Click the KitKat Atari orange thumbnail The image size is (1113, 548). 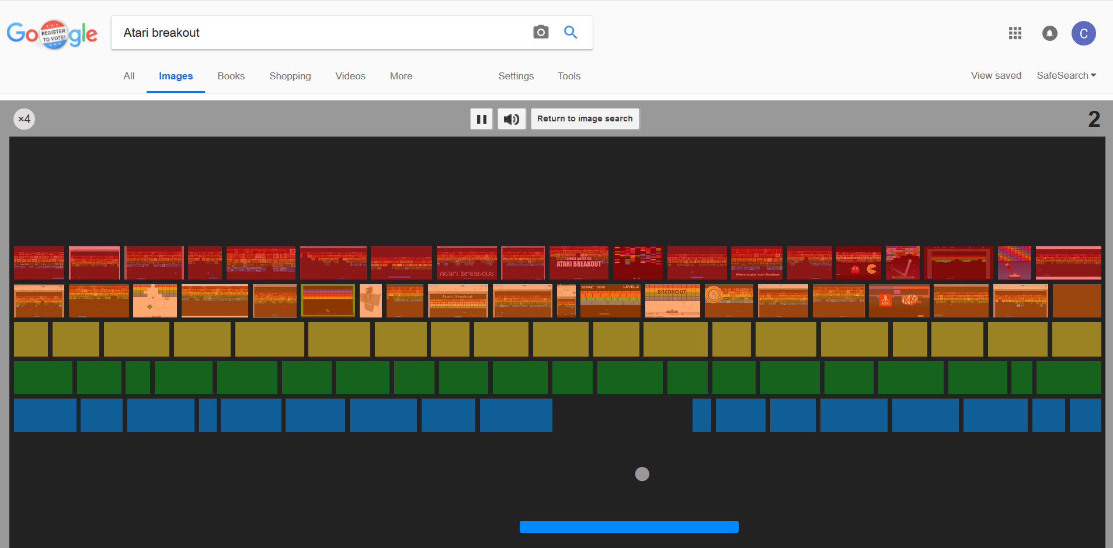899,301
